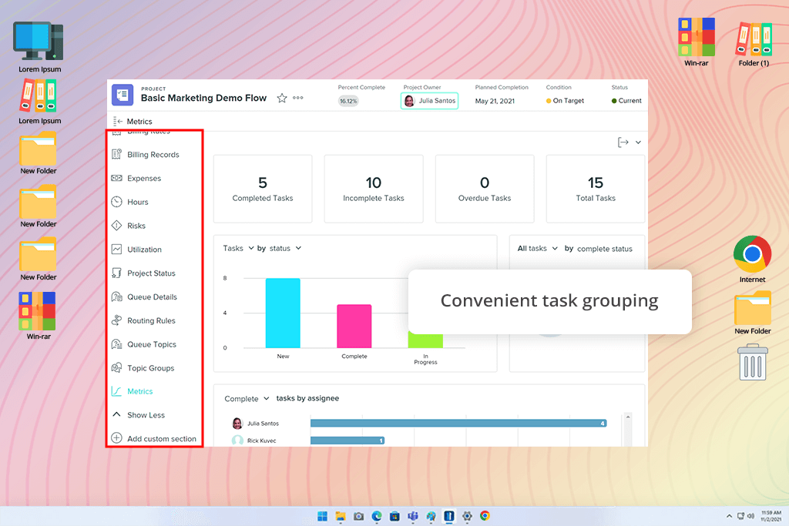Open the All tasks dropdown
Viewport: 789px width, 526px height.
click(537, 249)
